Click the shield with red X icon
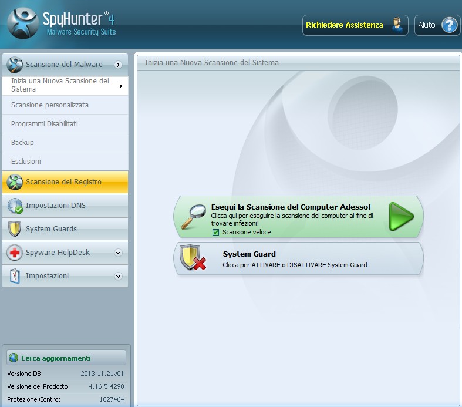The image size is (462, 407). coord(193,258)
